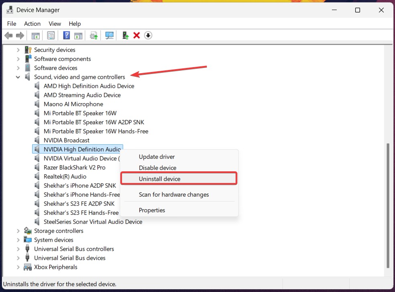The image size is (395, 292).
Task: Expand Universal Serial Bus devices node
Action: tap(18, 258)
